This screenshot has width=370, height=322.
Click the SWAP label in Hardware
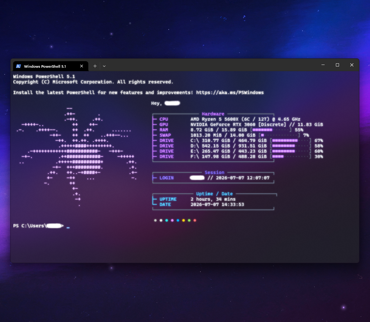click(165, 135)
